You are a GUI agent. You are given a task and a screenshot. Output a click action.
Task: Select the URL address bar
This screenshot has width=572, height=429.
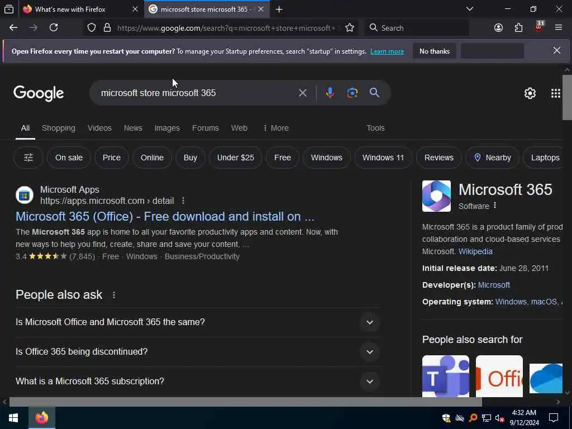(226, 28)
